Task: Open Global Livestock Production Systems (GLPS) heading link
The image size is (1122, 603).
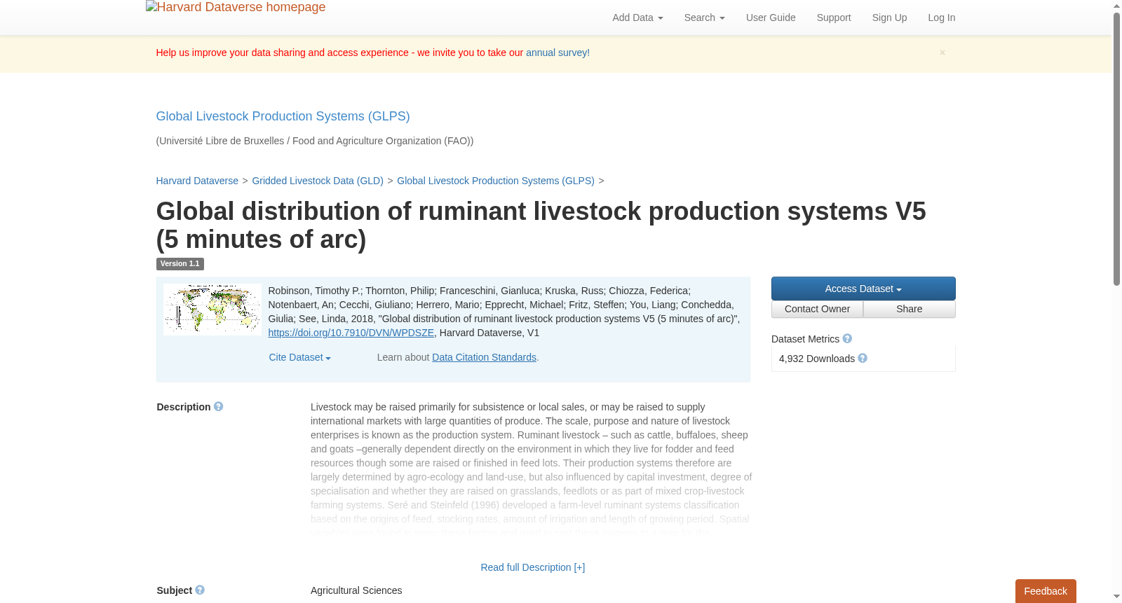Action: 283,116
